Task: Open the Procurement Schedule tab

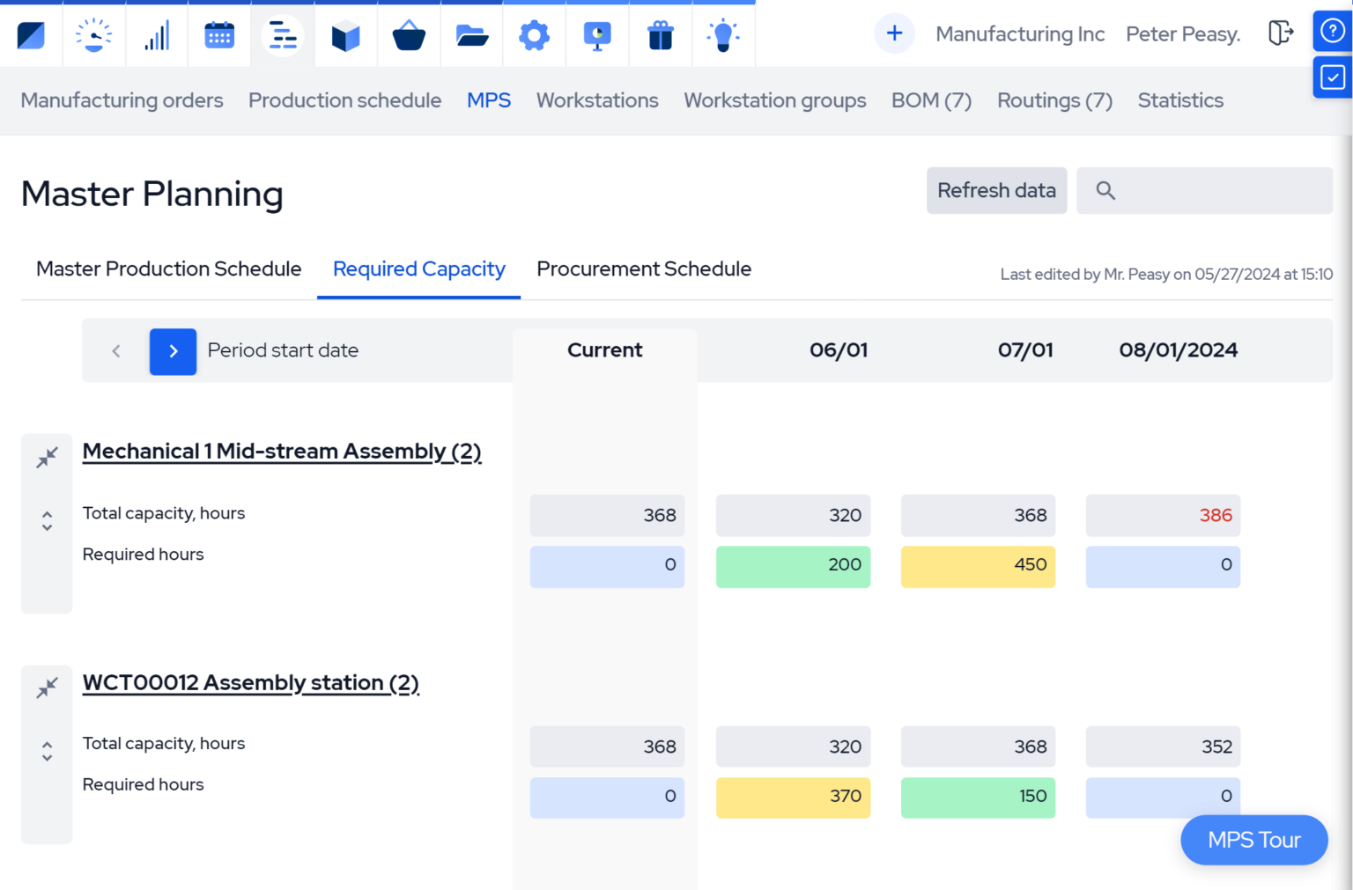Action: (643, 268)
